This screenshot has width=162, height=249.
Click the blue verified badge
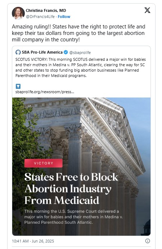pyautogui.click(x=66, y=52)
